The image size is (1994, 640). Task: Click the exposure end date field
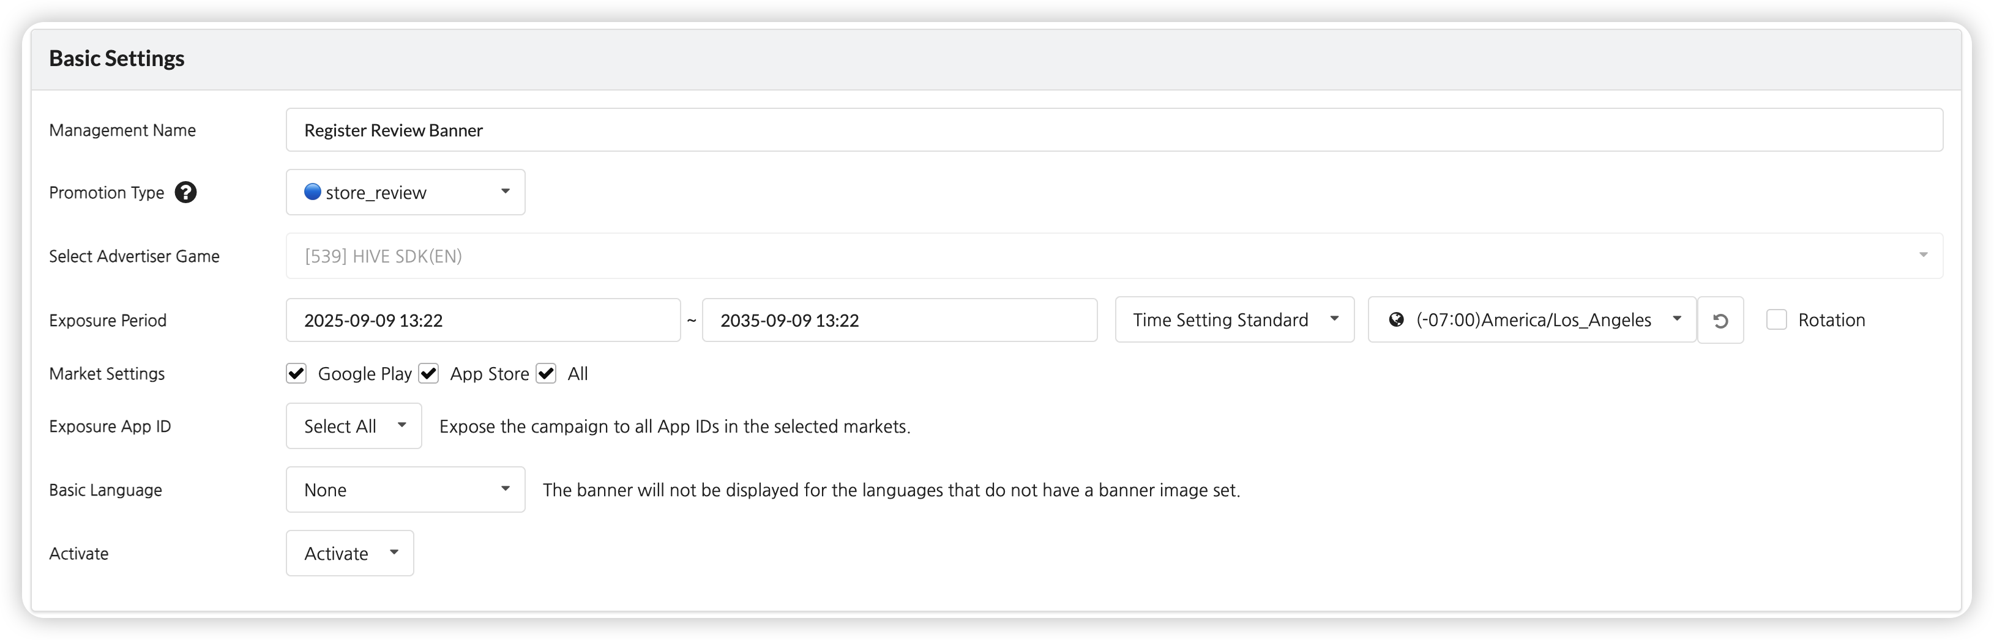898,319
